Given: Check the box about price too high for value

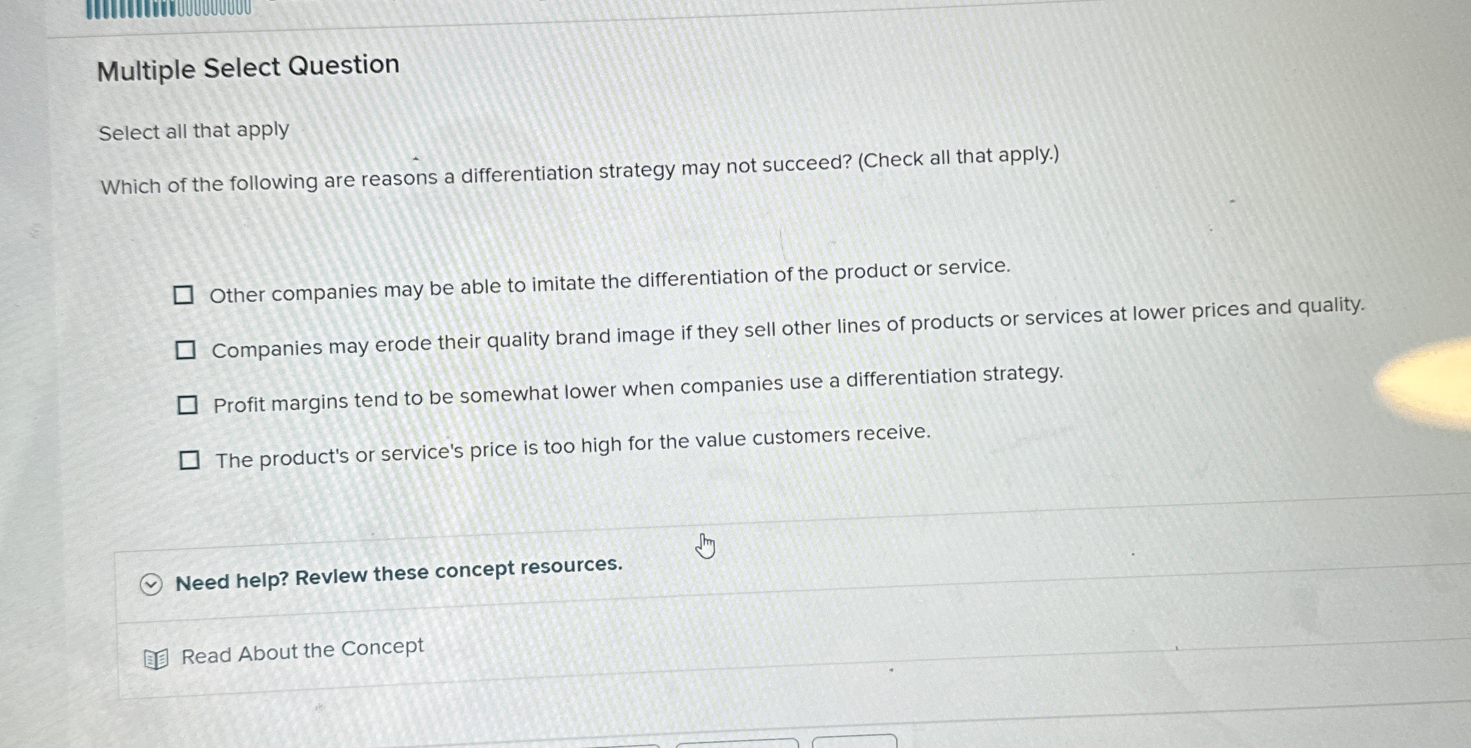Looking at the screenshot, I should click(190, 459).
